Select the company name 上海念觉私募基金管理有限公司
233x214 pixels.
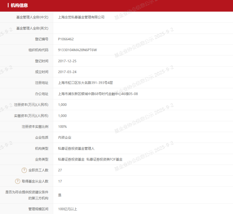tap(81, 17)
